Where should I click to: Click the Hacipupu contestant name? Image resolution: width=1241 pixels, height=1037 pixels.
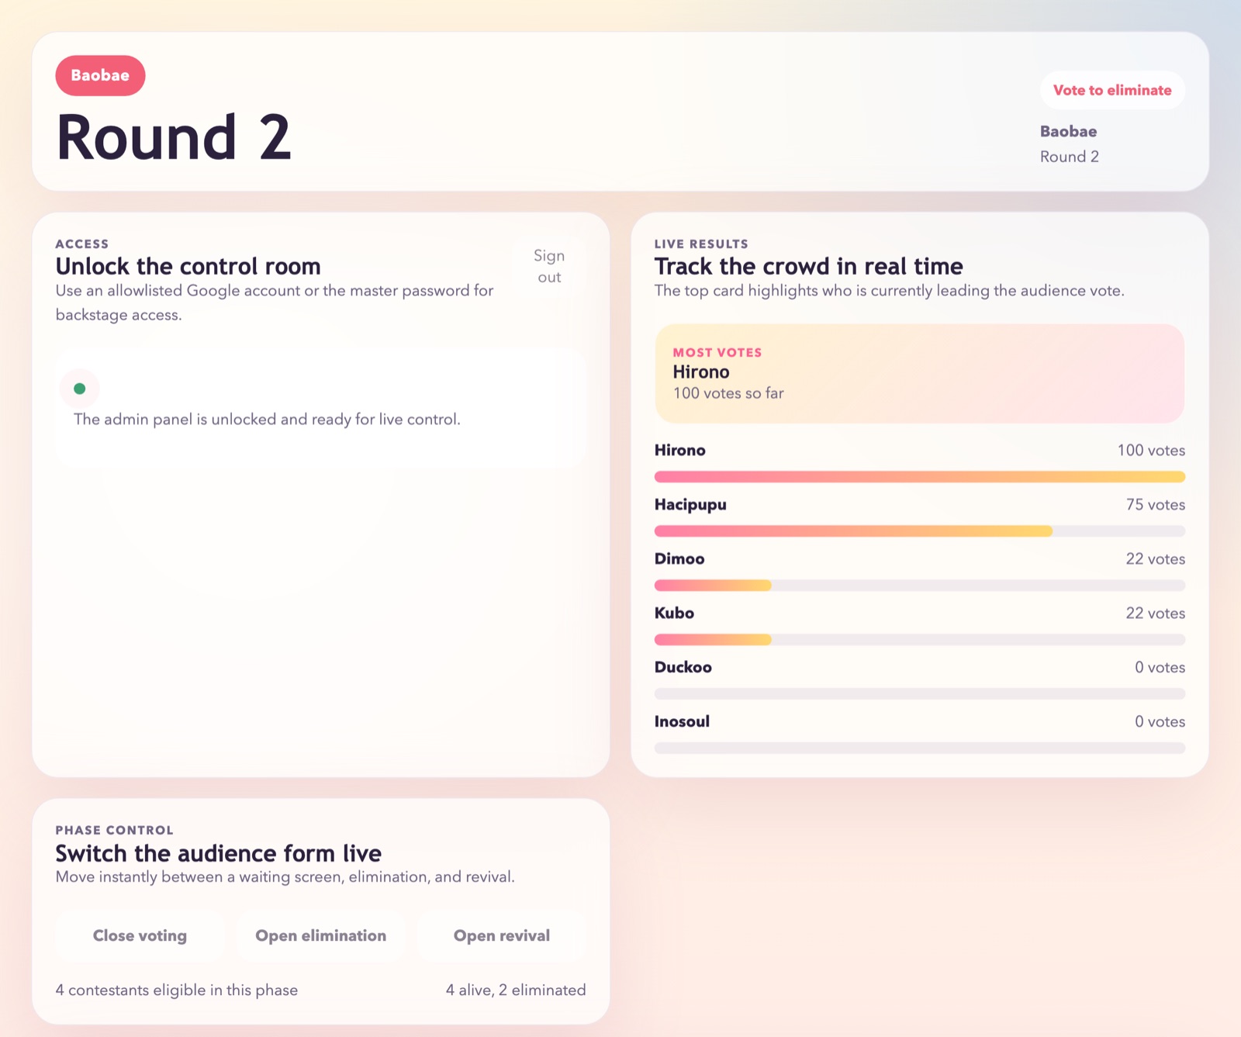[x=690, y=505]
